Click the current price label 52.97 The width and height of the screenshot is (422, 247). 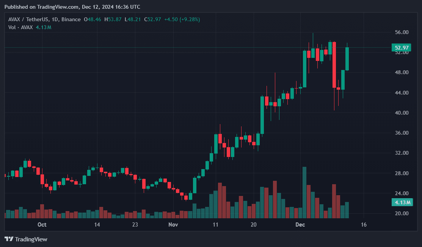click(x=402, y=48)
